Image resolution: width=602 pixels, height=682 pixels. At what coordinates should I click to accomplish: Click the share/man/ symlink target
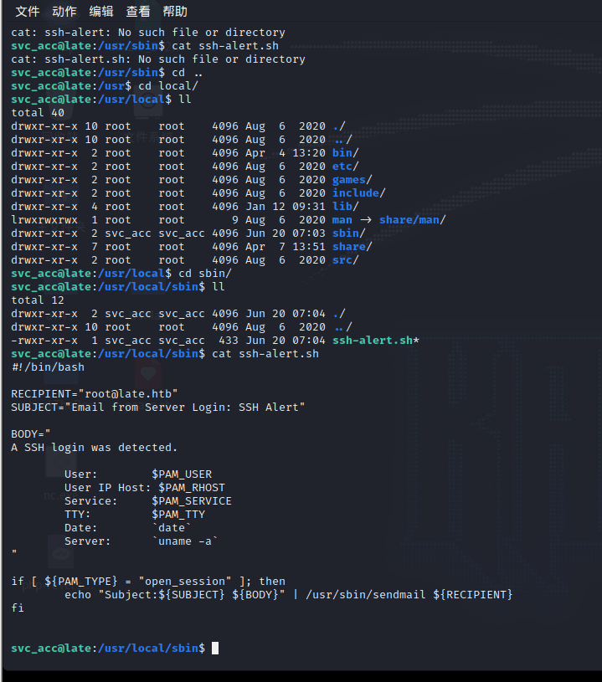pos(412,220)
